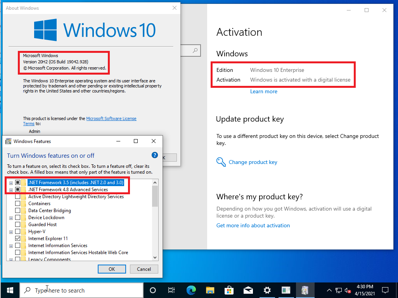Open the Mail app taskbar icon
Viewport: 398px width, 298px height.
(248, 290)
